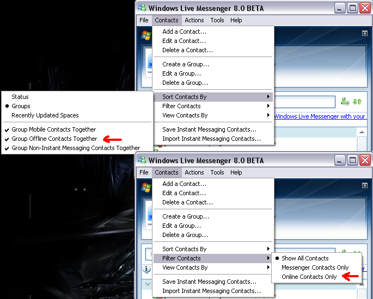Expand Sort Contacts By submenu in top window
Screen dimensions: 373x299
point(213,97)
